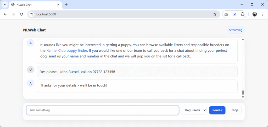
Task: Click the chat scrollbar up arrow
Action: (243, 40)
